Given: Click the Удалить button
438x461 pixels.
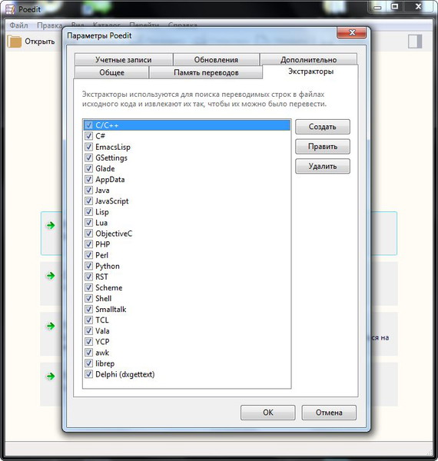Looking at the screenshot, I should point(323,166).
